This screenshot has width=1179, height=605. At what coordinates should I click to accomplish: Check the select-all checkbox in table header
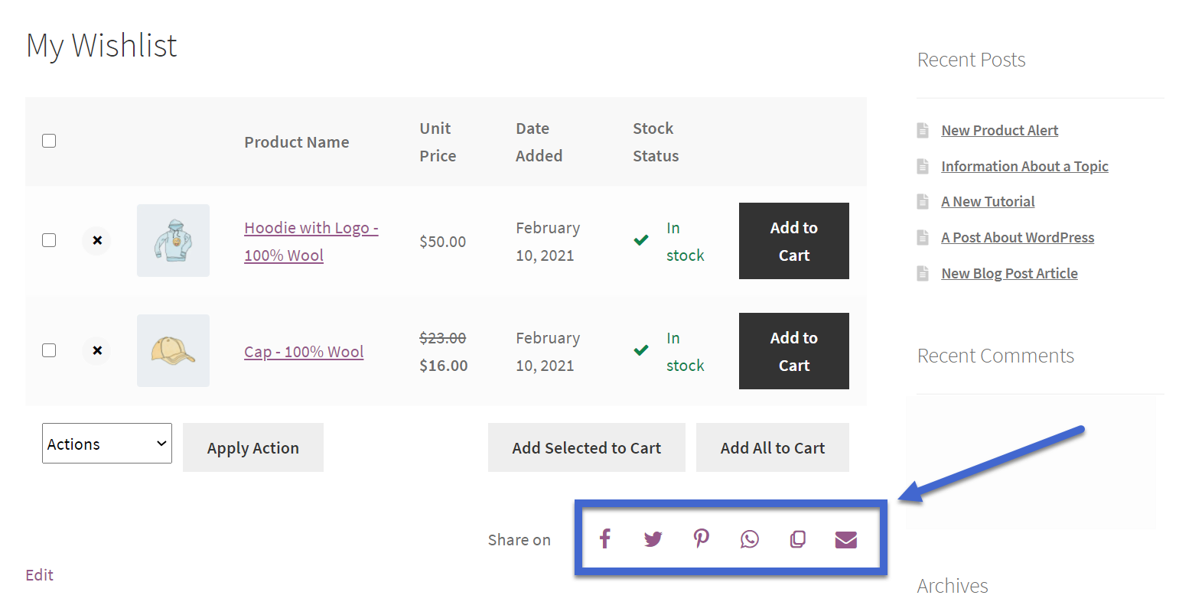[x=48, y=141]
